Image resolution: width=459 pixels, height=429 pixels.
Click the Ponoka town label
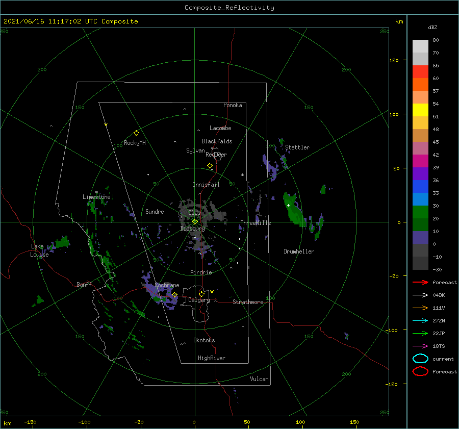pos(233,105)
